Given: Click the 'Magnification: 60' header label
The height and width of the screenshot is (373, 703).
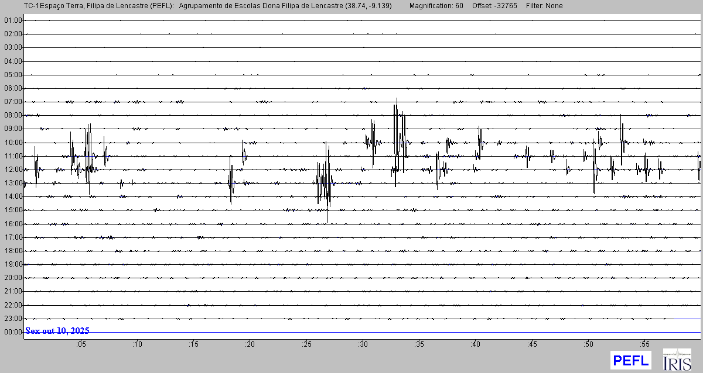Looking at the screenshot, I should (x=436, y=6).
